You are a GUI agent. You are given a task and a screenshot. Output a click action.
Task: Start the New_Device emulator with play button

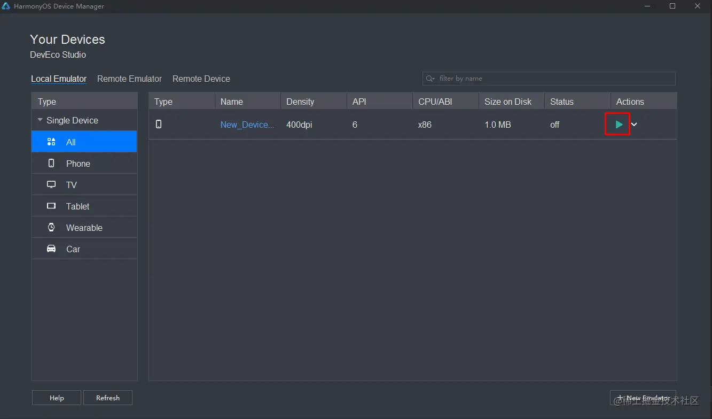pos(619,125)
